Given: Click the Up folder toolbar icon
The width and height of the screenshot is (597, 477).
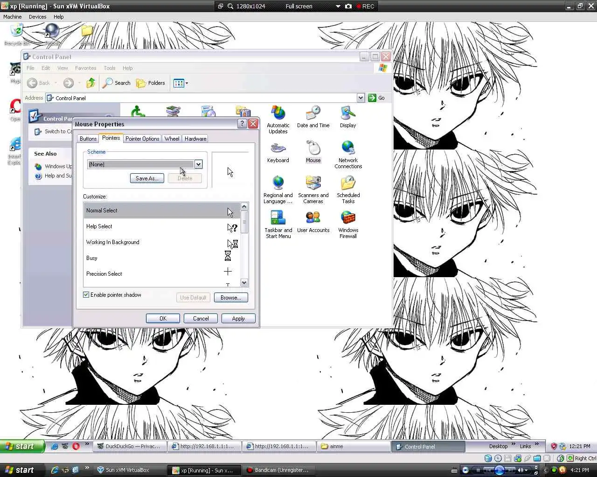Looking at the screenshot, I should (91, 83).
